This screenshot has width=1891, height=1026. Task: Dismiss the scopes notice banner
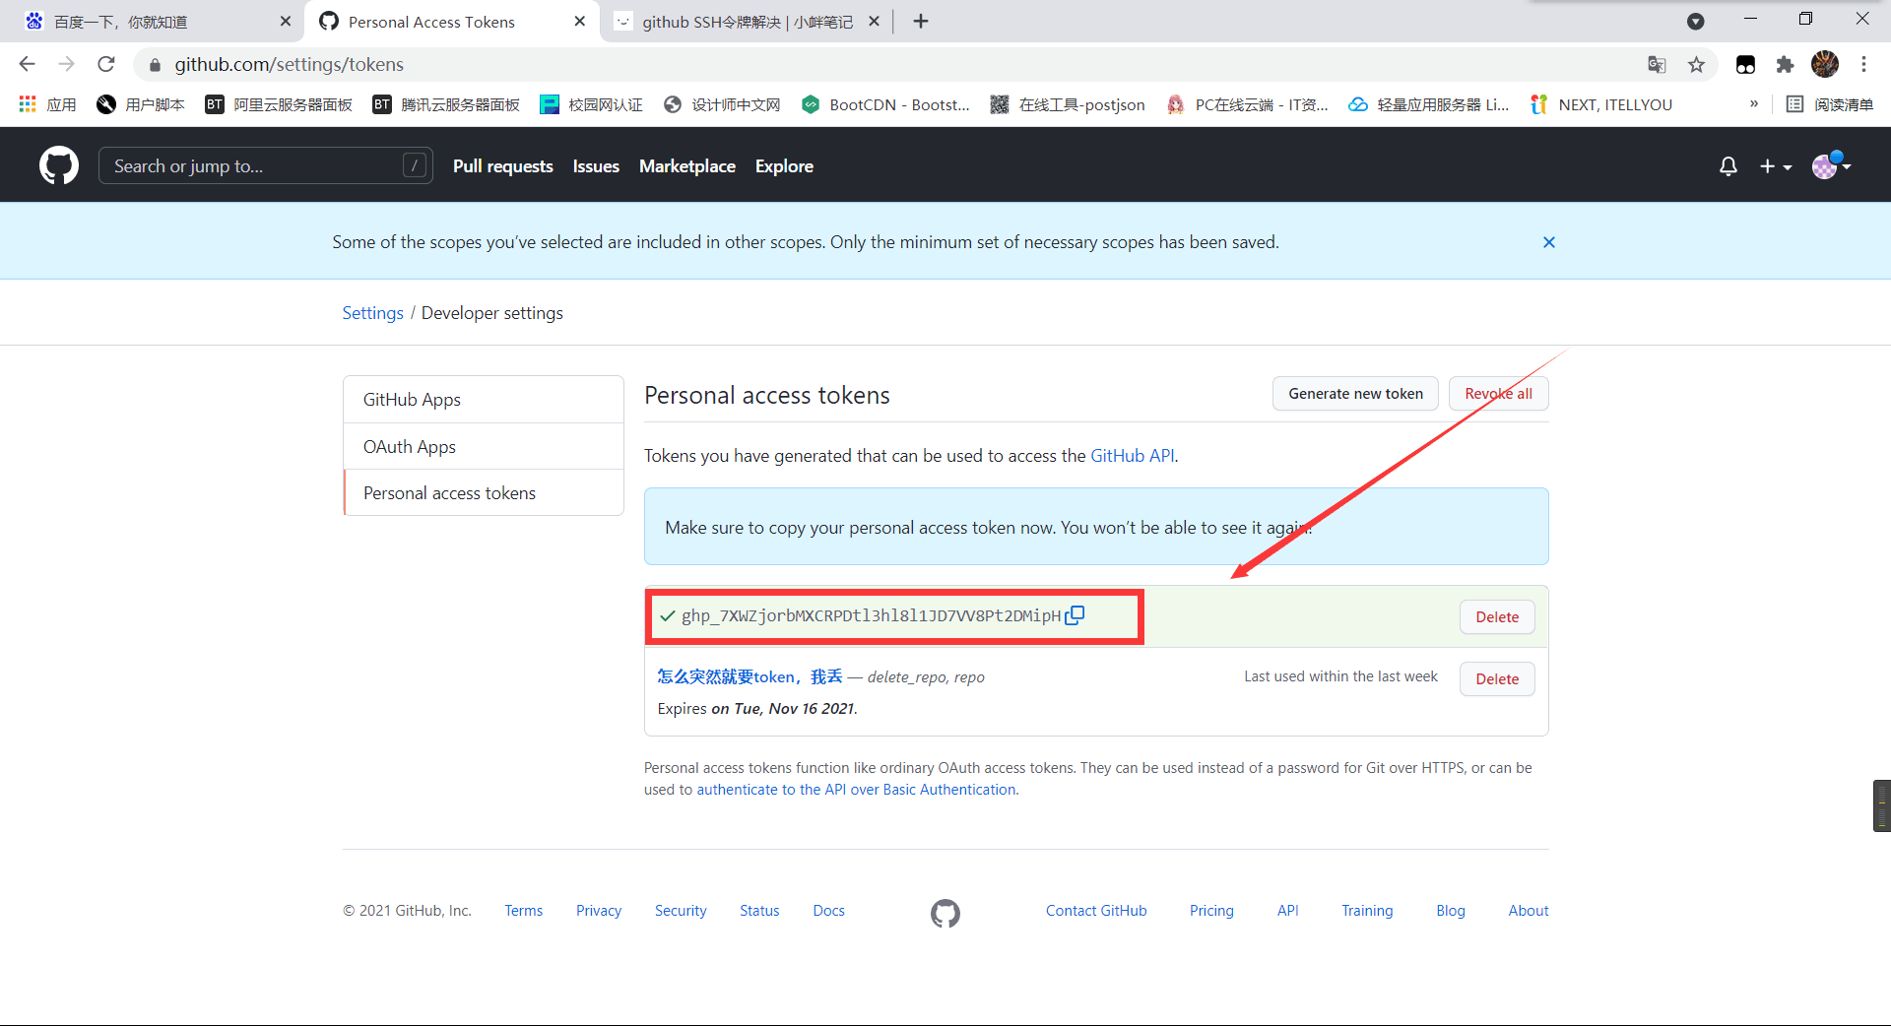tap(1549, 242)
